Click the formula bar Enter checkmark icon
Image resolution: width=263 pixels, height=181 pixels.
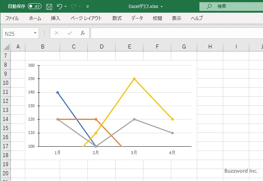point(70,33)
